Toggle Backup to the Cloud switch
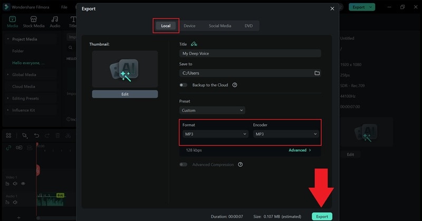 click(x=183, y=85)
